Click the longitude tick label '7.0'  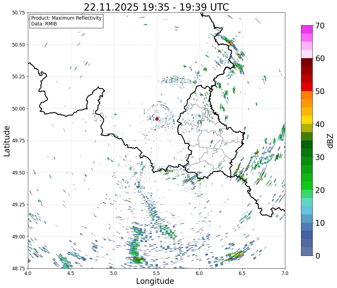coord(285,273)
